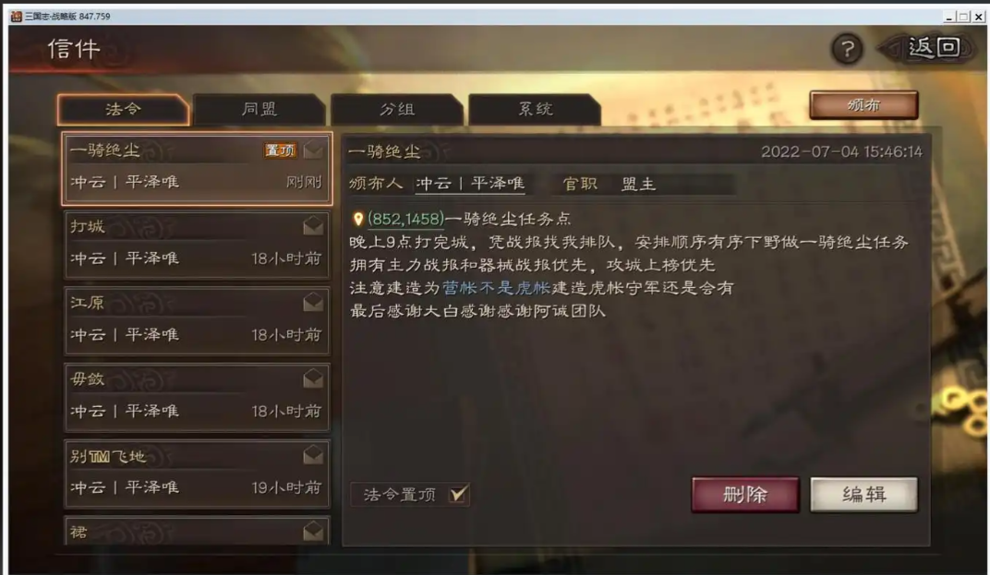Open the 系统 tab
Viewport: 990px width, 575px height.
(535, 109)
